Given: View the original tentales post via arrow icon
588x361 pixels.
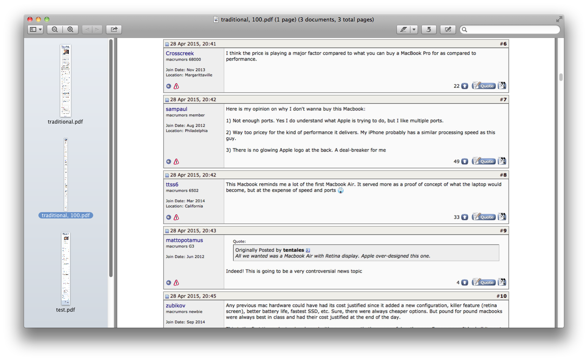Looking at the screenshot, I should pyautogui.click(x=308, y=250).
